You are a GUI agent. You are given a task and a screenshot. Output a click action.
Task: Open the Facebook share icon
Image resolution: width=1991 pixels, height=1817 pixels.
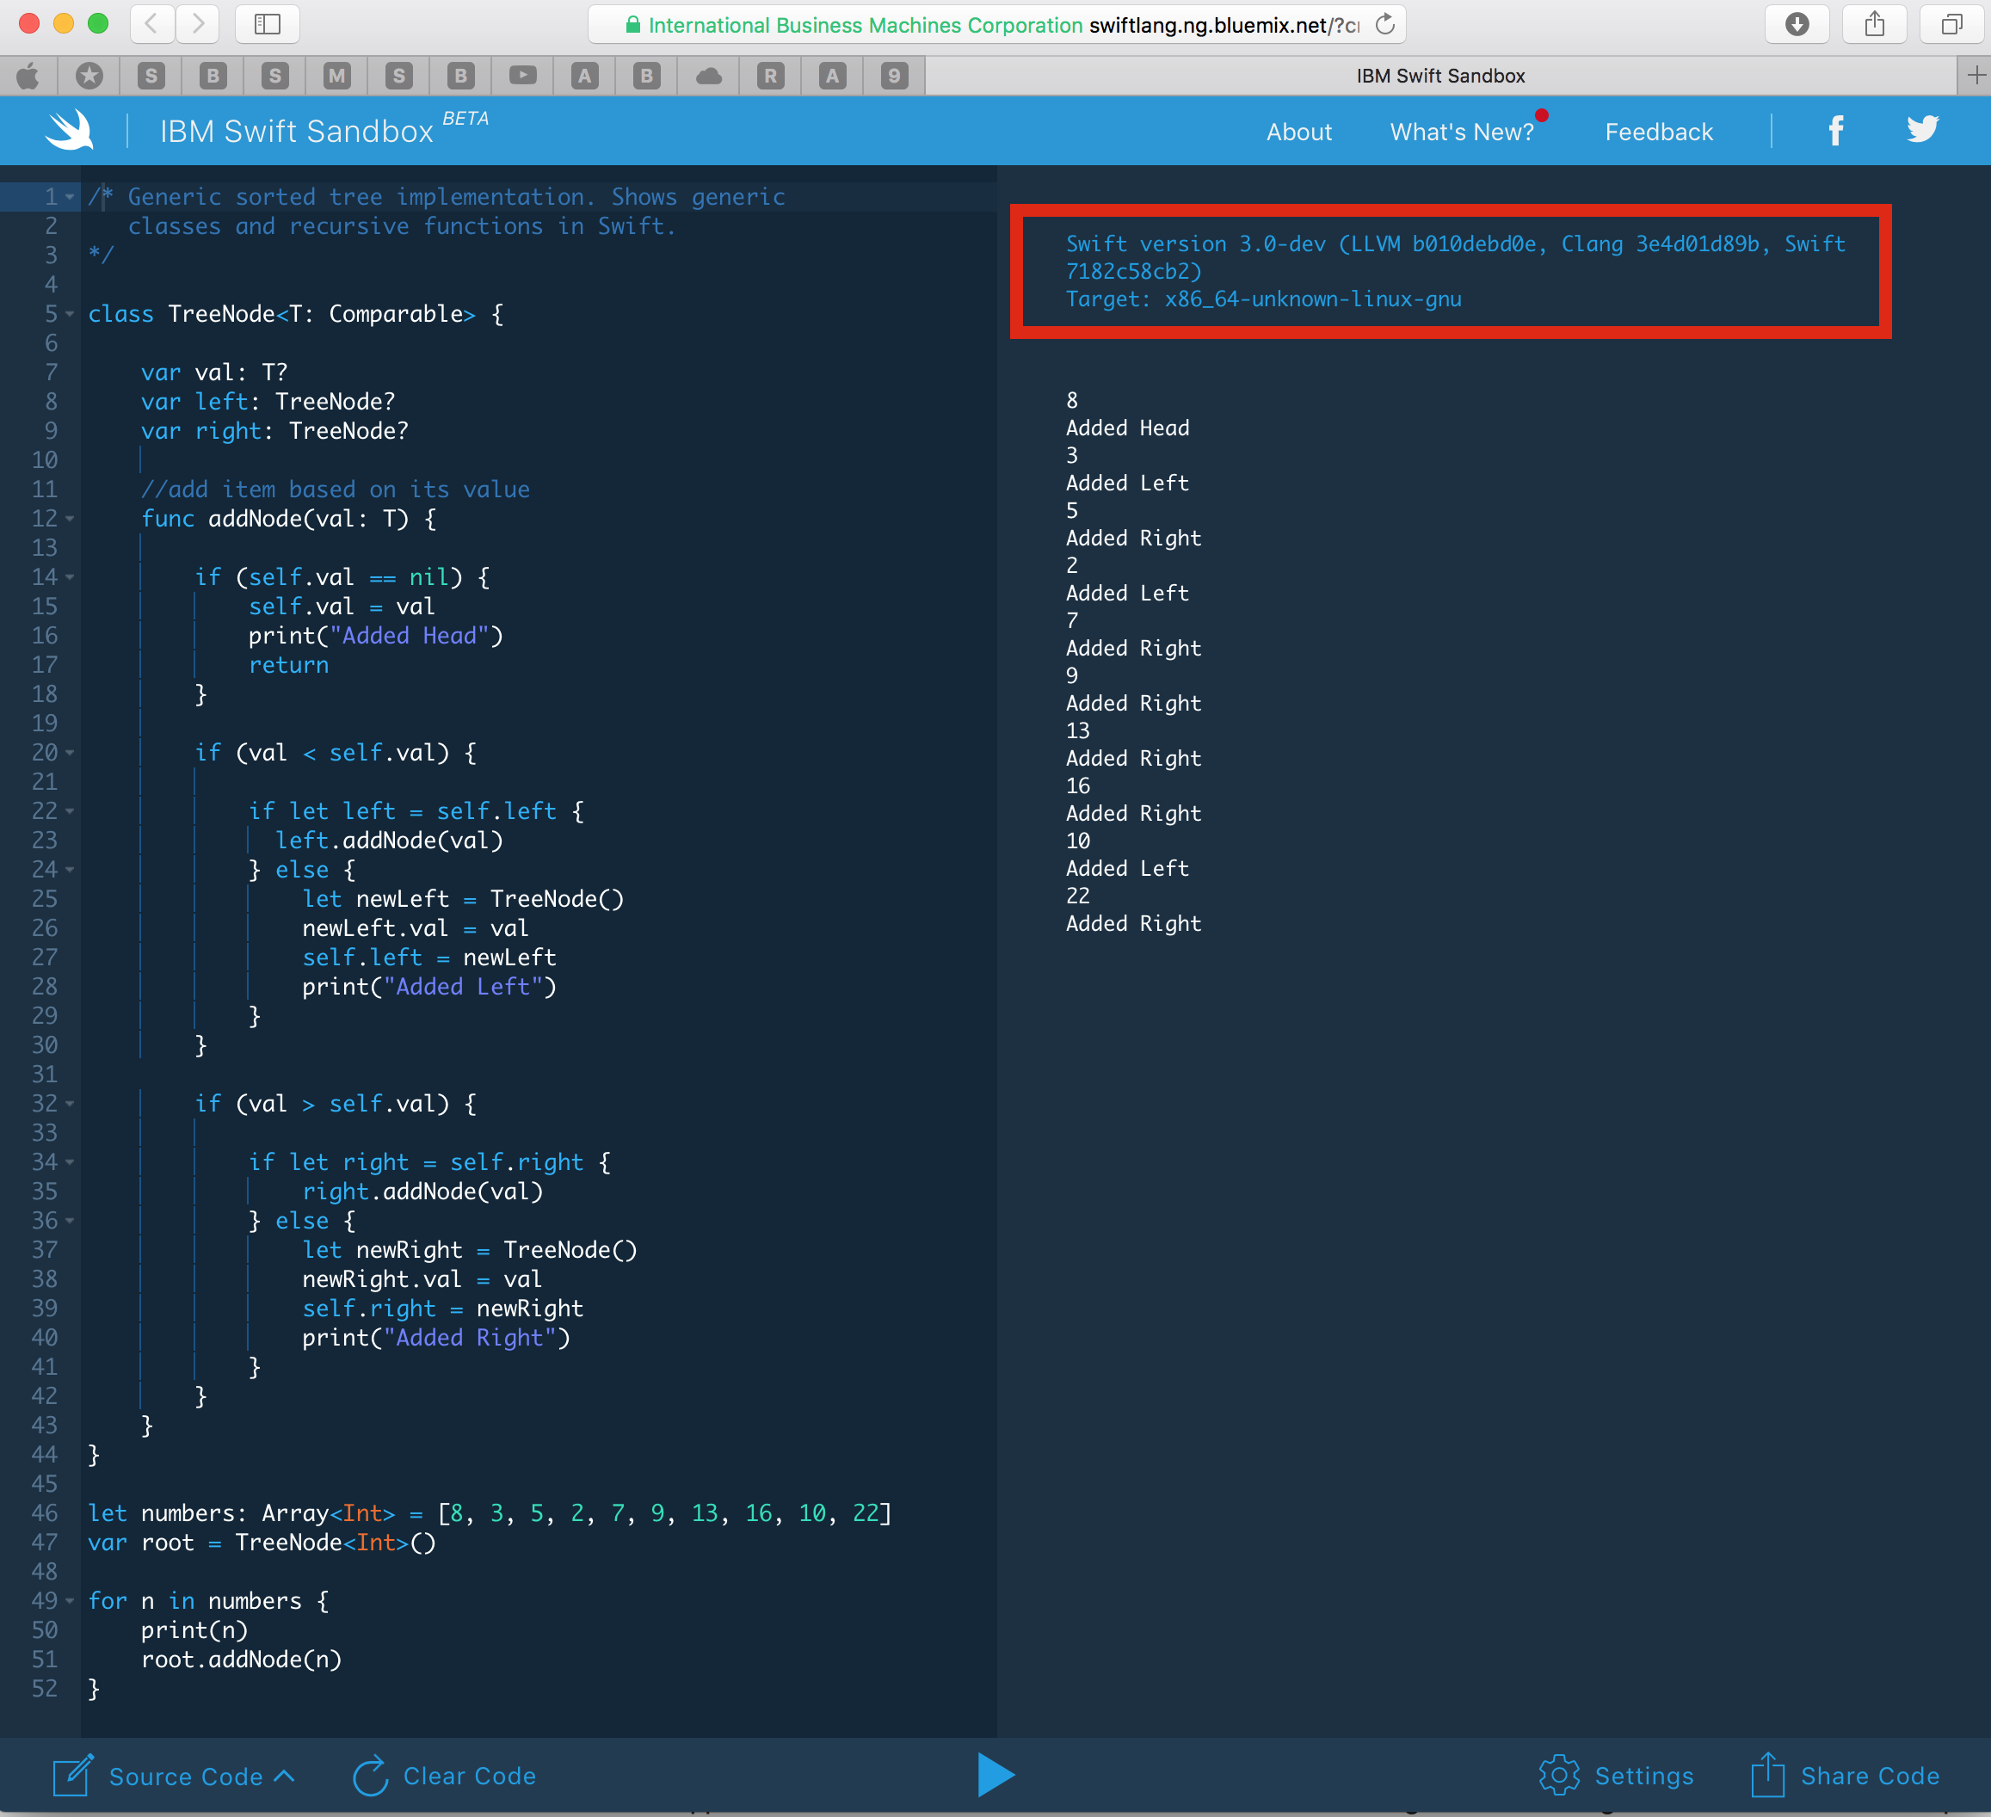point(1835,131)
